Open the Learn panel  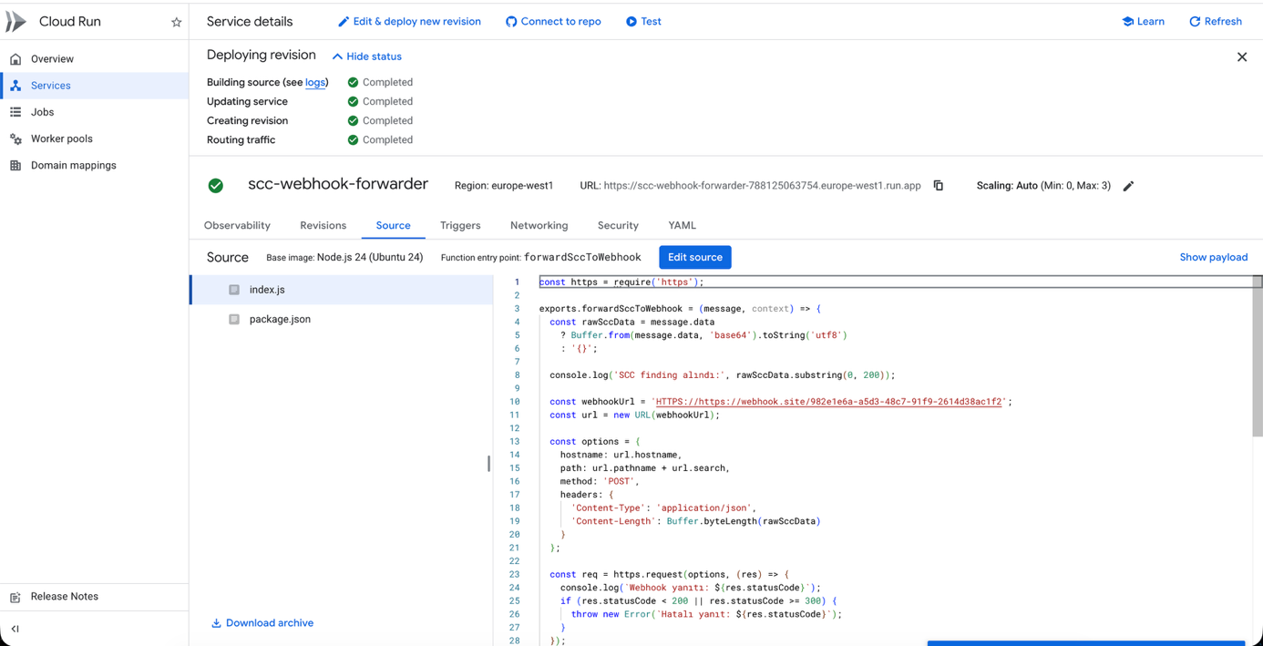tap(1143, 22)
